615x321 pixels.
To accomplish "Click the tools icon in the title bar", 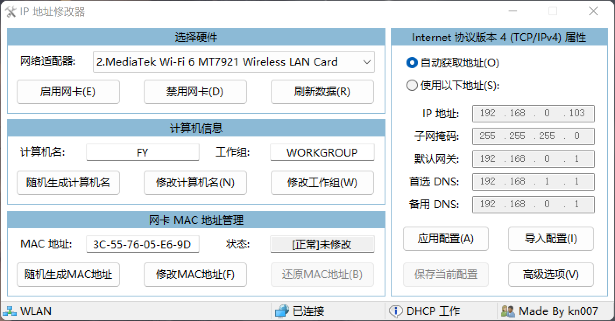I will tap(10, 11).
